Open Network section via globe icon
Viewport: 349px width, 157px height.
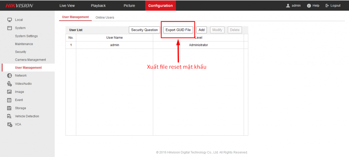click(10, 76)
